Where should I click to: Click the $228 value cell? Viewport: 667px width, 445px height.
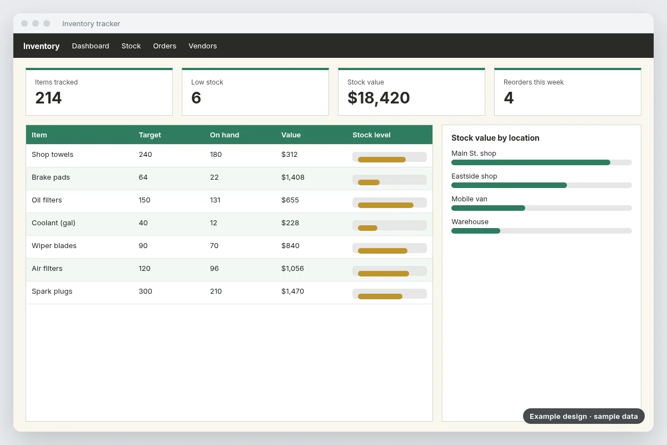point(290,223)
